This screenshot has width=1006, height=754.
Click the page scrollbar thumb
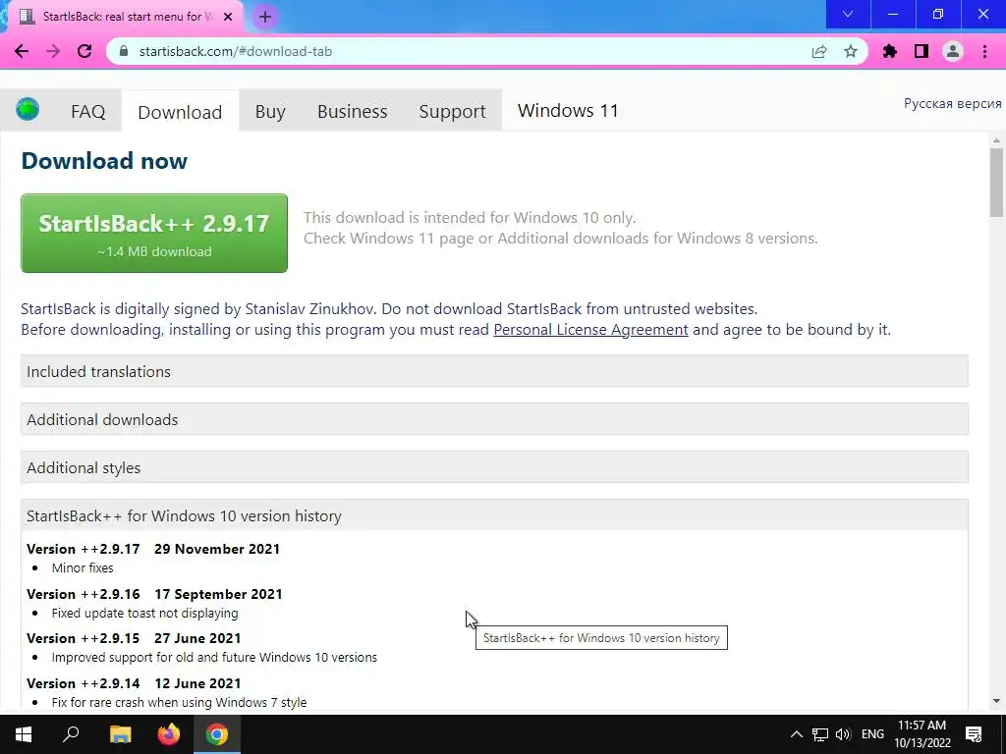click(x=996, y=183)
